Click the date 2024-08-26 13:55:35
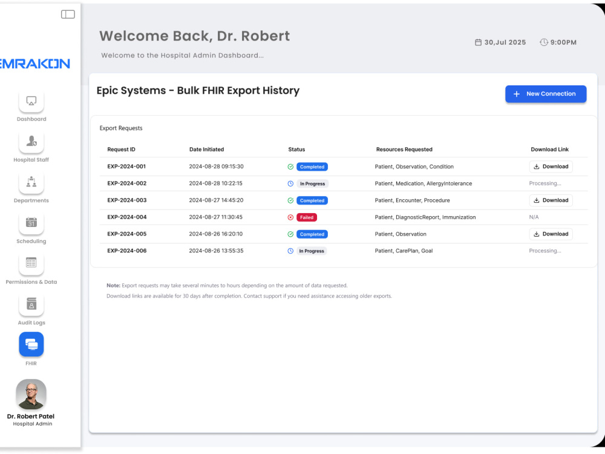 [216, 251]
